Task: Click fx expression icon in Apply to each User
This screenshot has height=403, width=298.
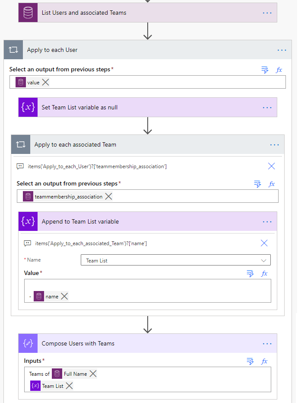Action: 279,70
